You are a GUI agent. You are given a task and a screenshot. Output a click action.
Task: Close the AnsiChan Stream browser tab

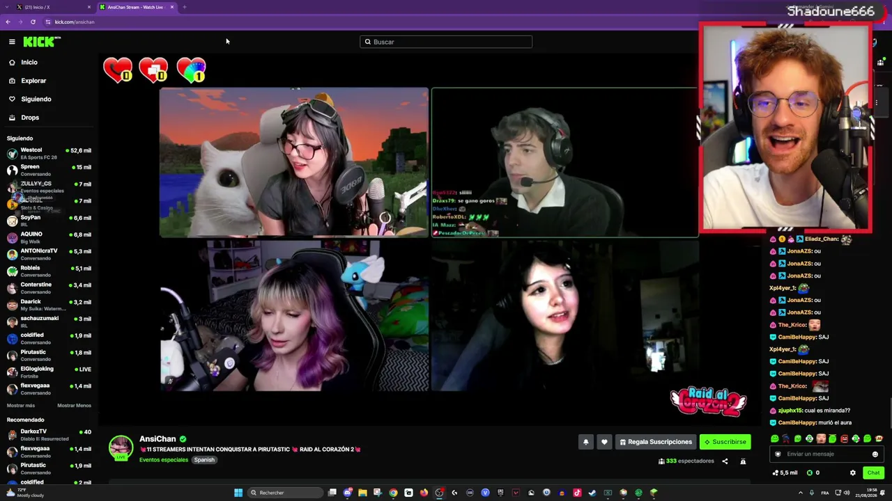pos(172,7)
